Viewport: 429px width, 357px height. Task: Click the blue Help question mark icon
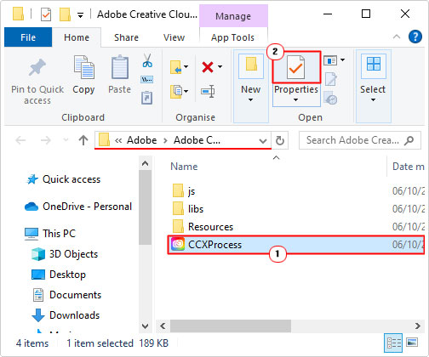[415, 37]
